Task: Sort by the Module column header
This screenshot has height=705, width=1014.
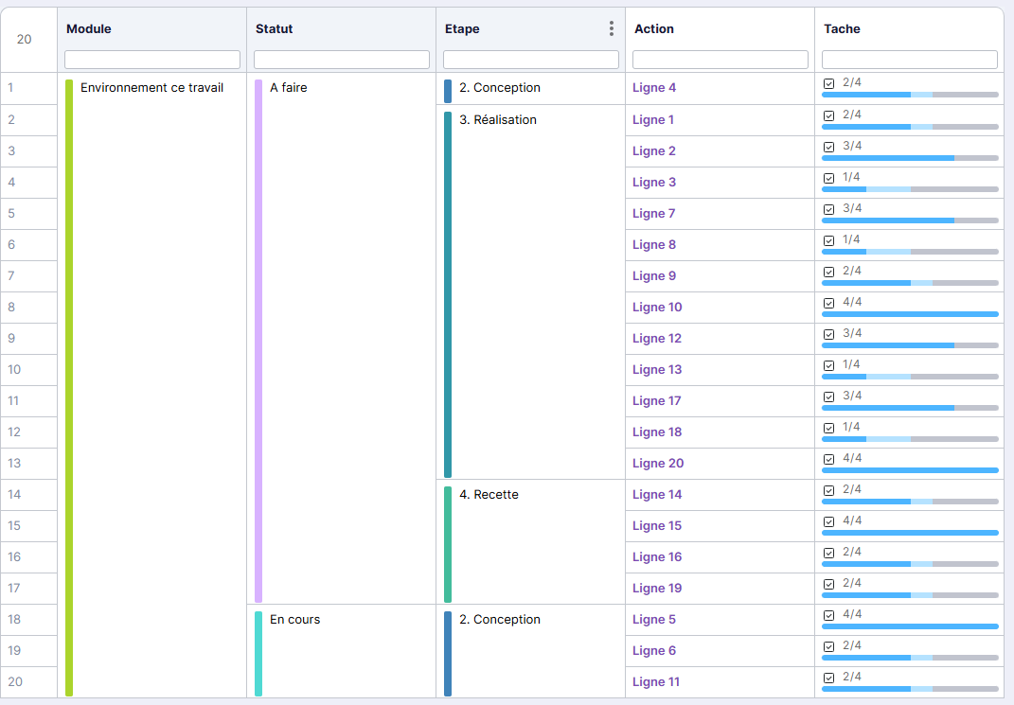Action: (x=89, y=29)
